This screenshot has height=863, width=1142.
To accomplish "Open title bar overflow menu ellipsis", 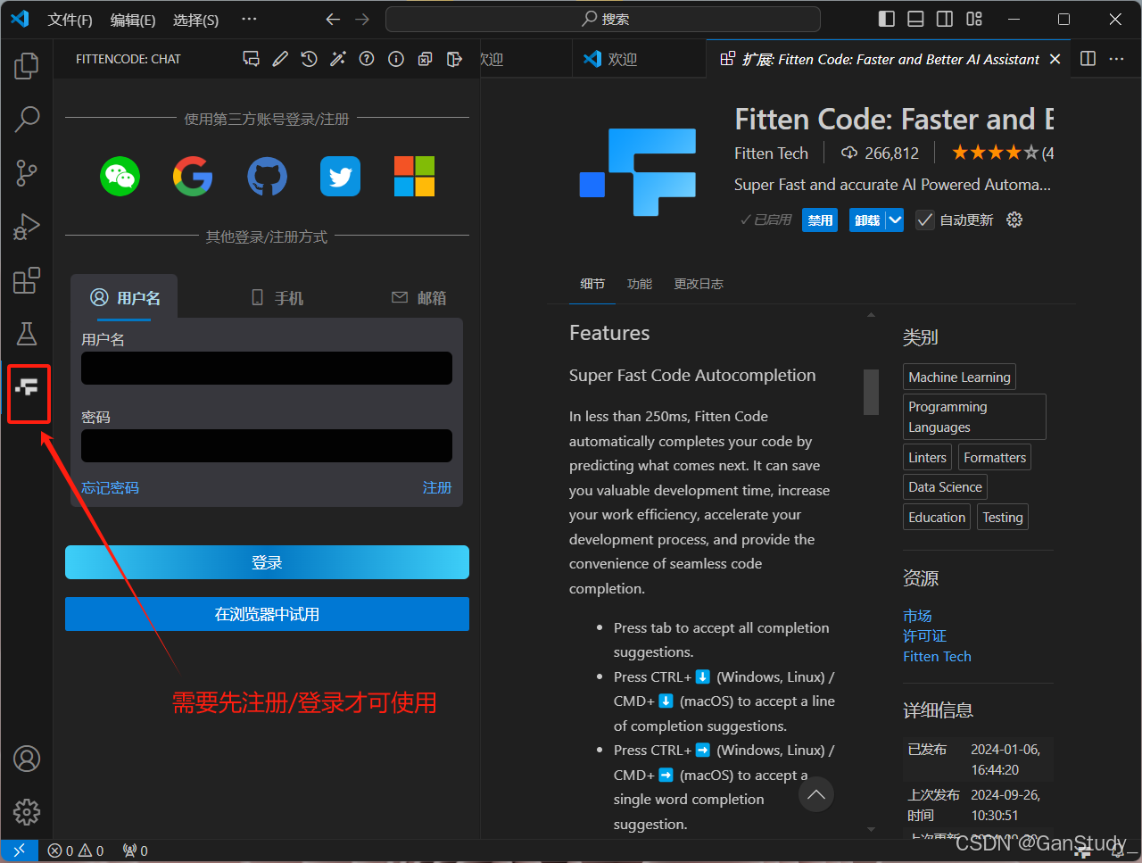I will tap(249, 19).
